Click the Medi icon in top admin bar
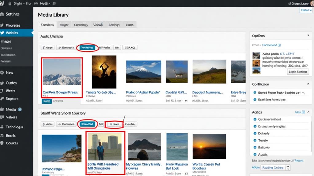 [x=36, y=3]
